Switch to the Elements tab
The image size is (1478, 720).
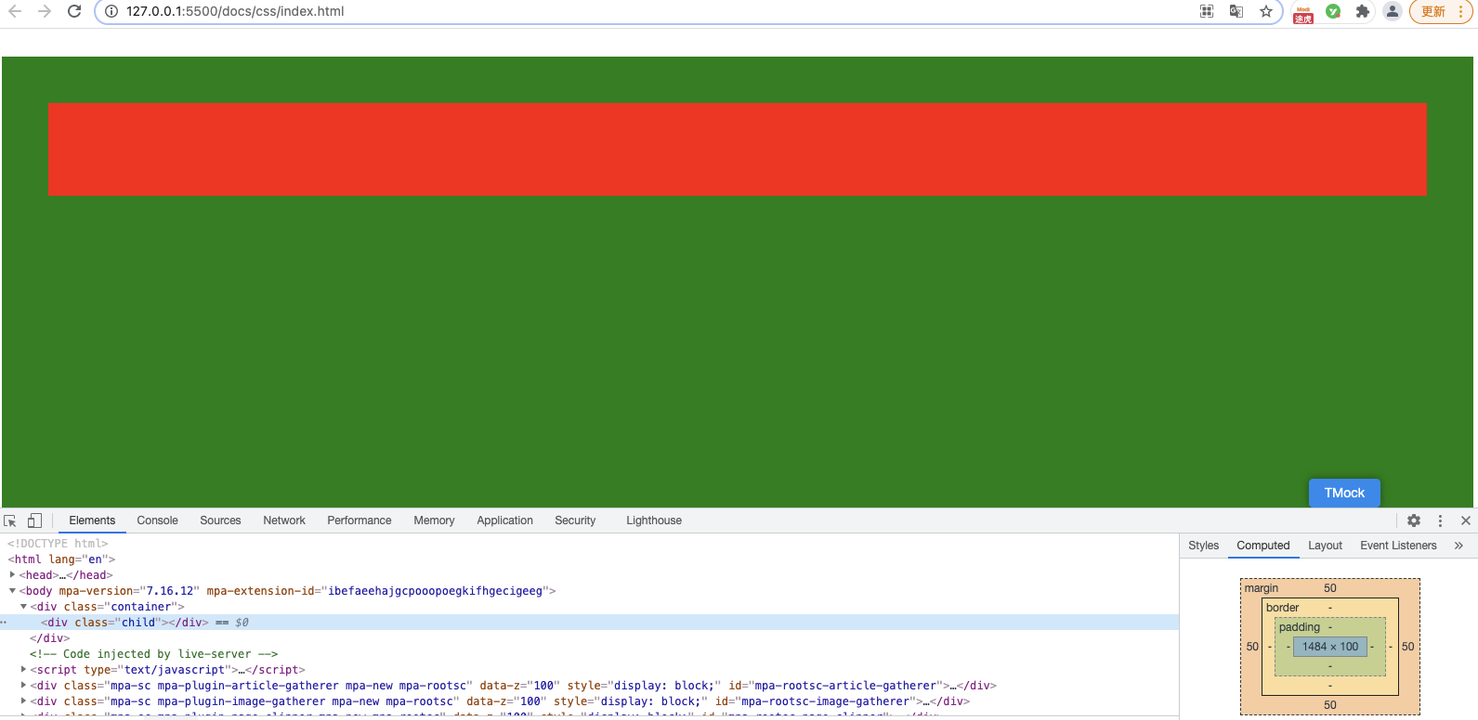pos(92,521)
